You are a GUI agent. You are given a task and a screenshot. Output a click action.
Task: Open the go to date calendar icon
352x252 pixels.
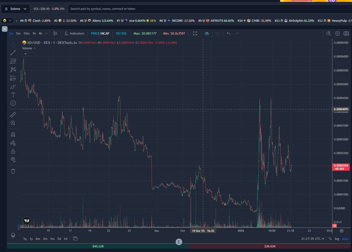click(x=75, y=239)
